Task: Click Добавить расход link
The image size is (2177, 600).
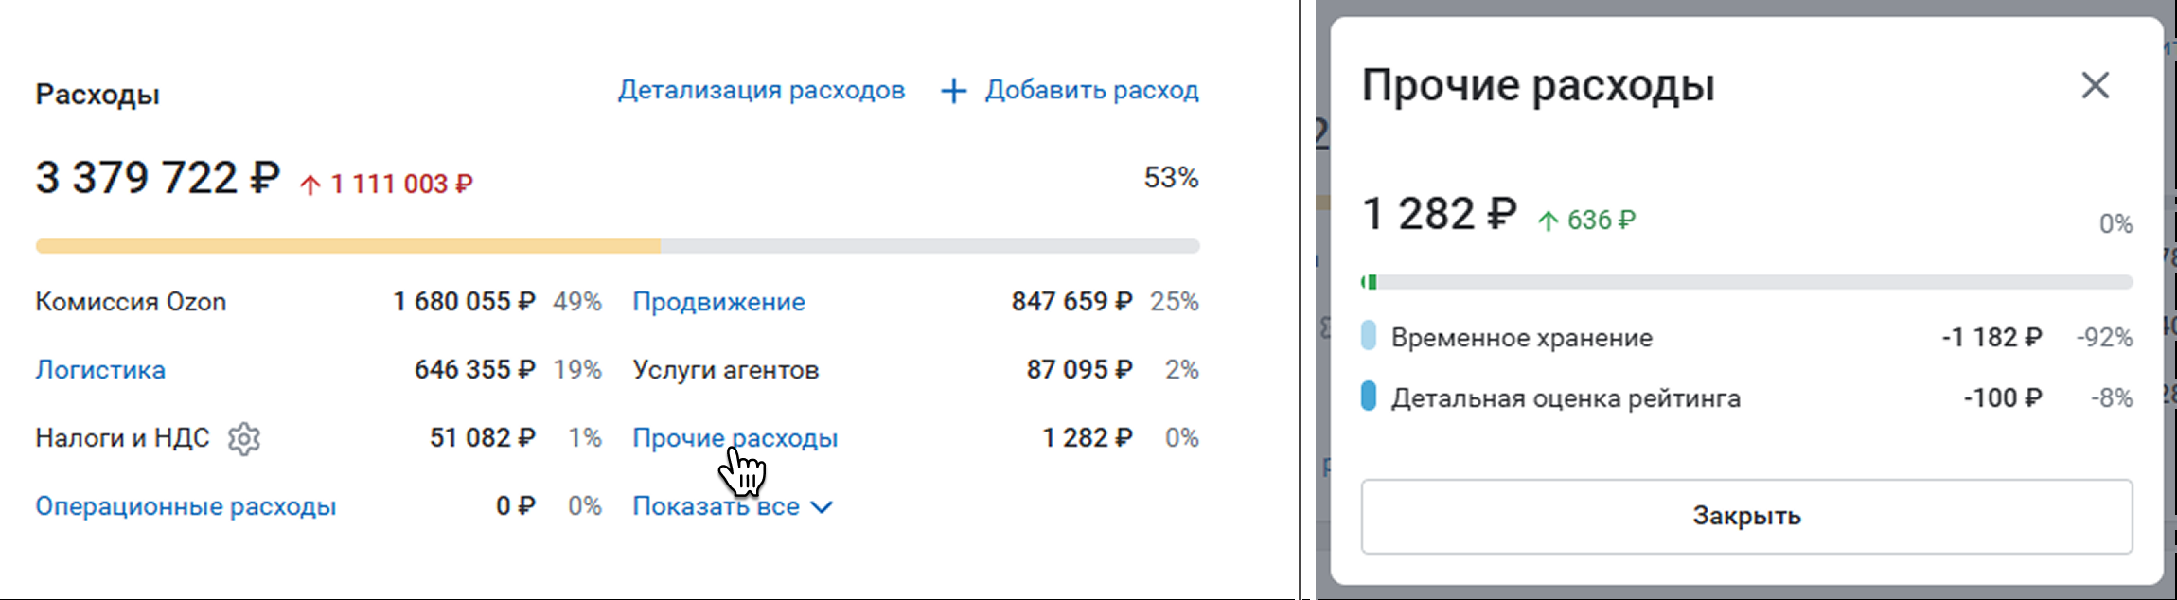Action: pyautogui.click(x=1091, y=90)
